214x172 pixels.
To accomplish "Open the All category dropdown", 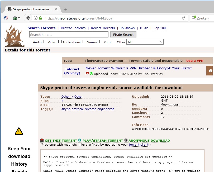I will pos(145,42).
